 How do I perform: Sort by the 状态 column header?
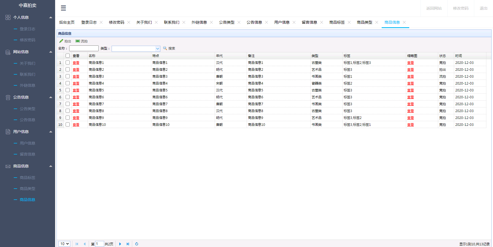tap(446, 56)
